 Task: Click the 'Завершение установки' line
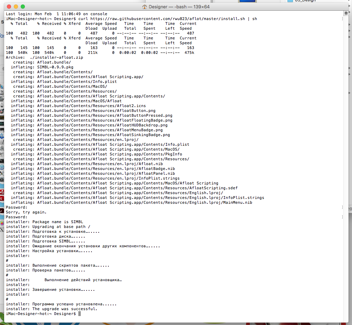50,289
